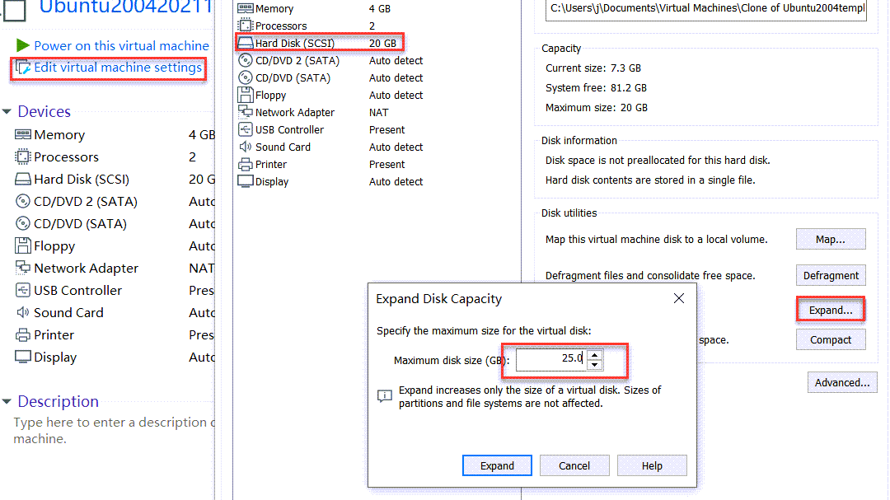Click the description text entry area

coord(114,430)
